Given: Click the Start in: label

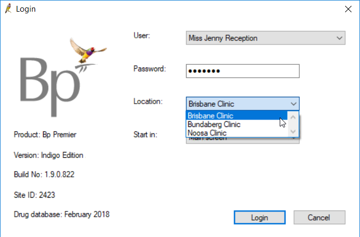Looking at the screenshot, I should (145, 134).
